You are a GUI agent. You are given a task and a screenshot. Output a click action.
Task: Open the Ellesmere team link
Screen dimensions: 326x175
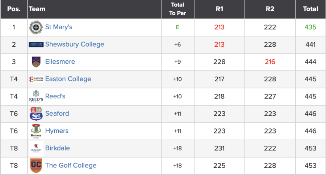(60, 62)
